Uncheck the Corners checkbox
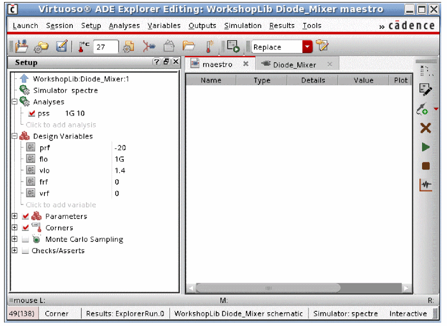The image size is (447, 326). click(x=25, y=228)
